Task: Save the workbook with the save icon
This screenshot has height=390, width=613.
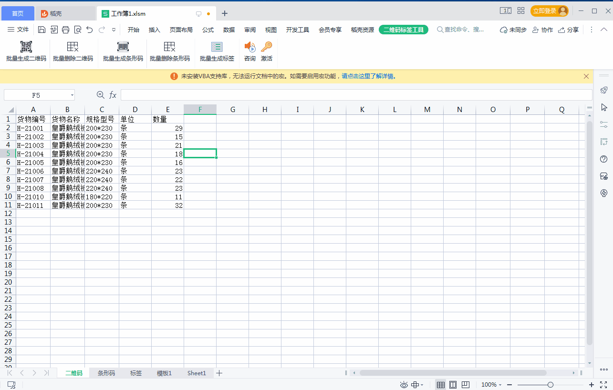Action: (x=42, y=30)
